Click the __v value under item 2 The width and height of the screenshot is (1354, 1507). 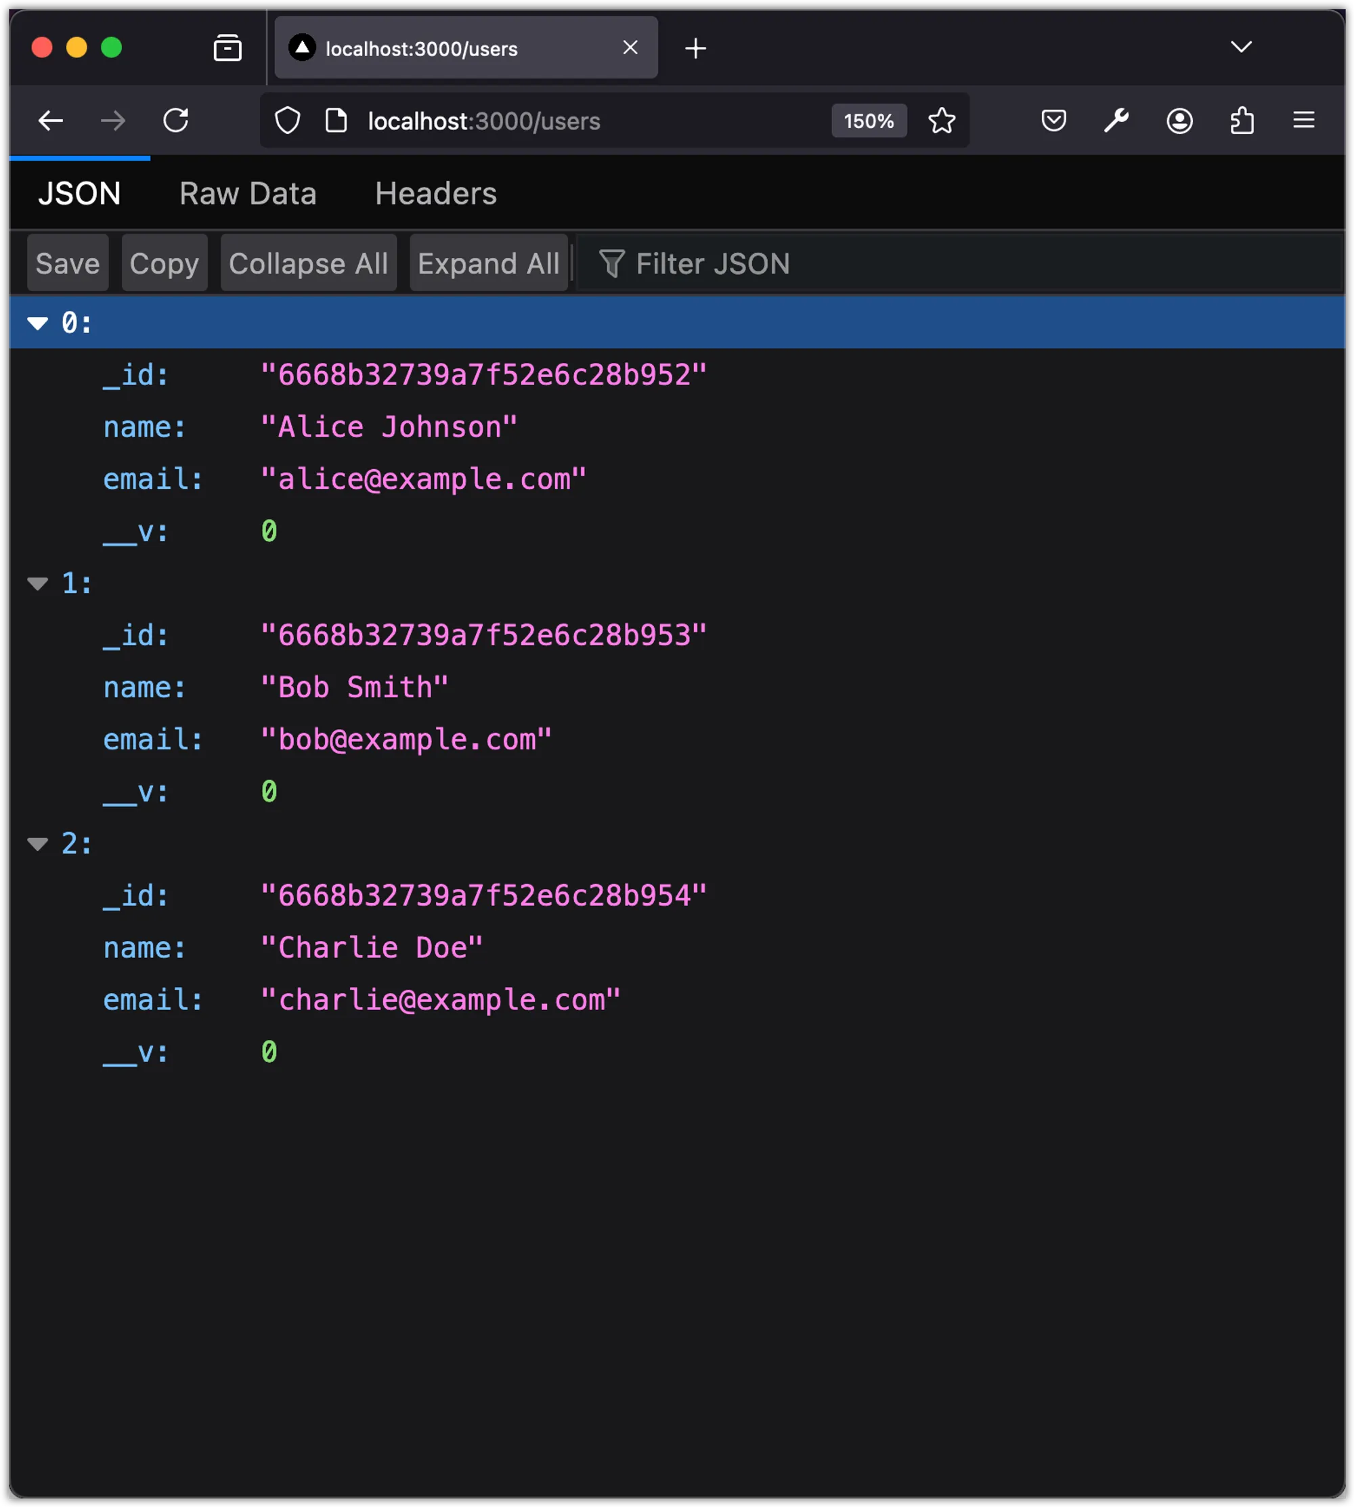tap(269, 1052)
